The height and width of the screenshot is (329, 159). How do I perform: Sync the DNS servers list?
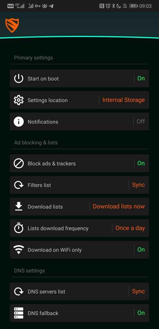click(138, 291)
